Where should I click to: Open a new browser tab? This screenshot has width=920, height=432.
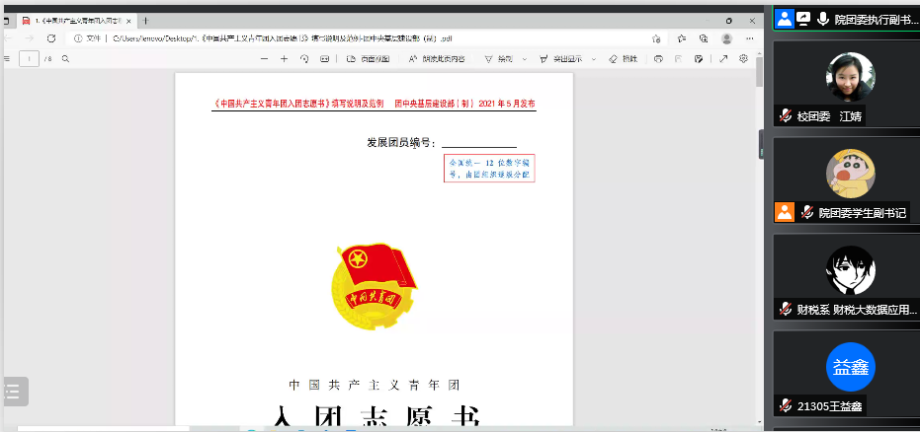point(146,21)
